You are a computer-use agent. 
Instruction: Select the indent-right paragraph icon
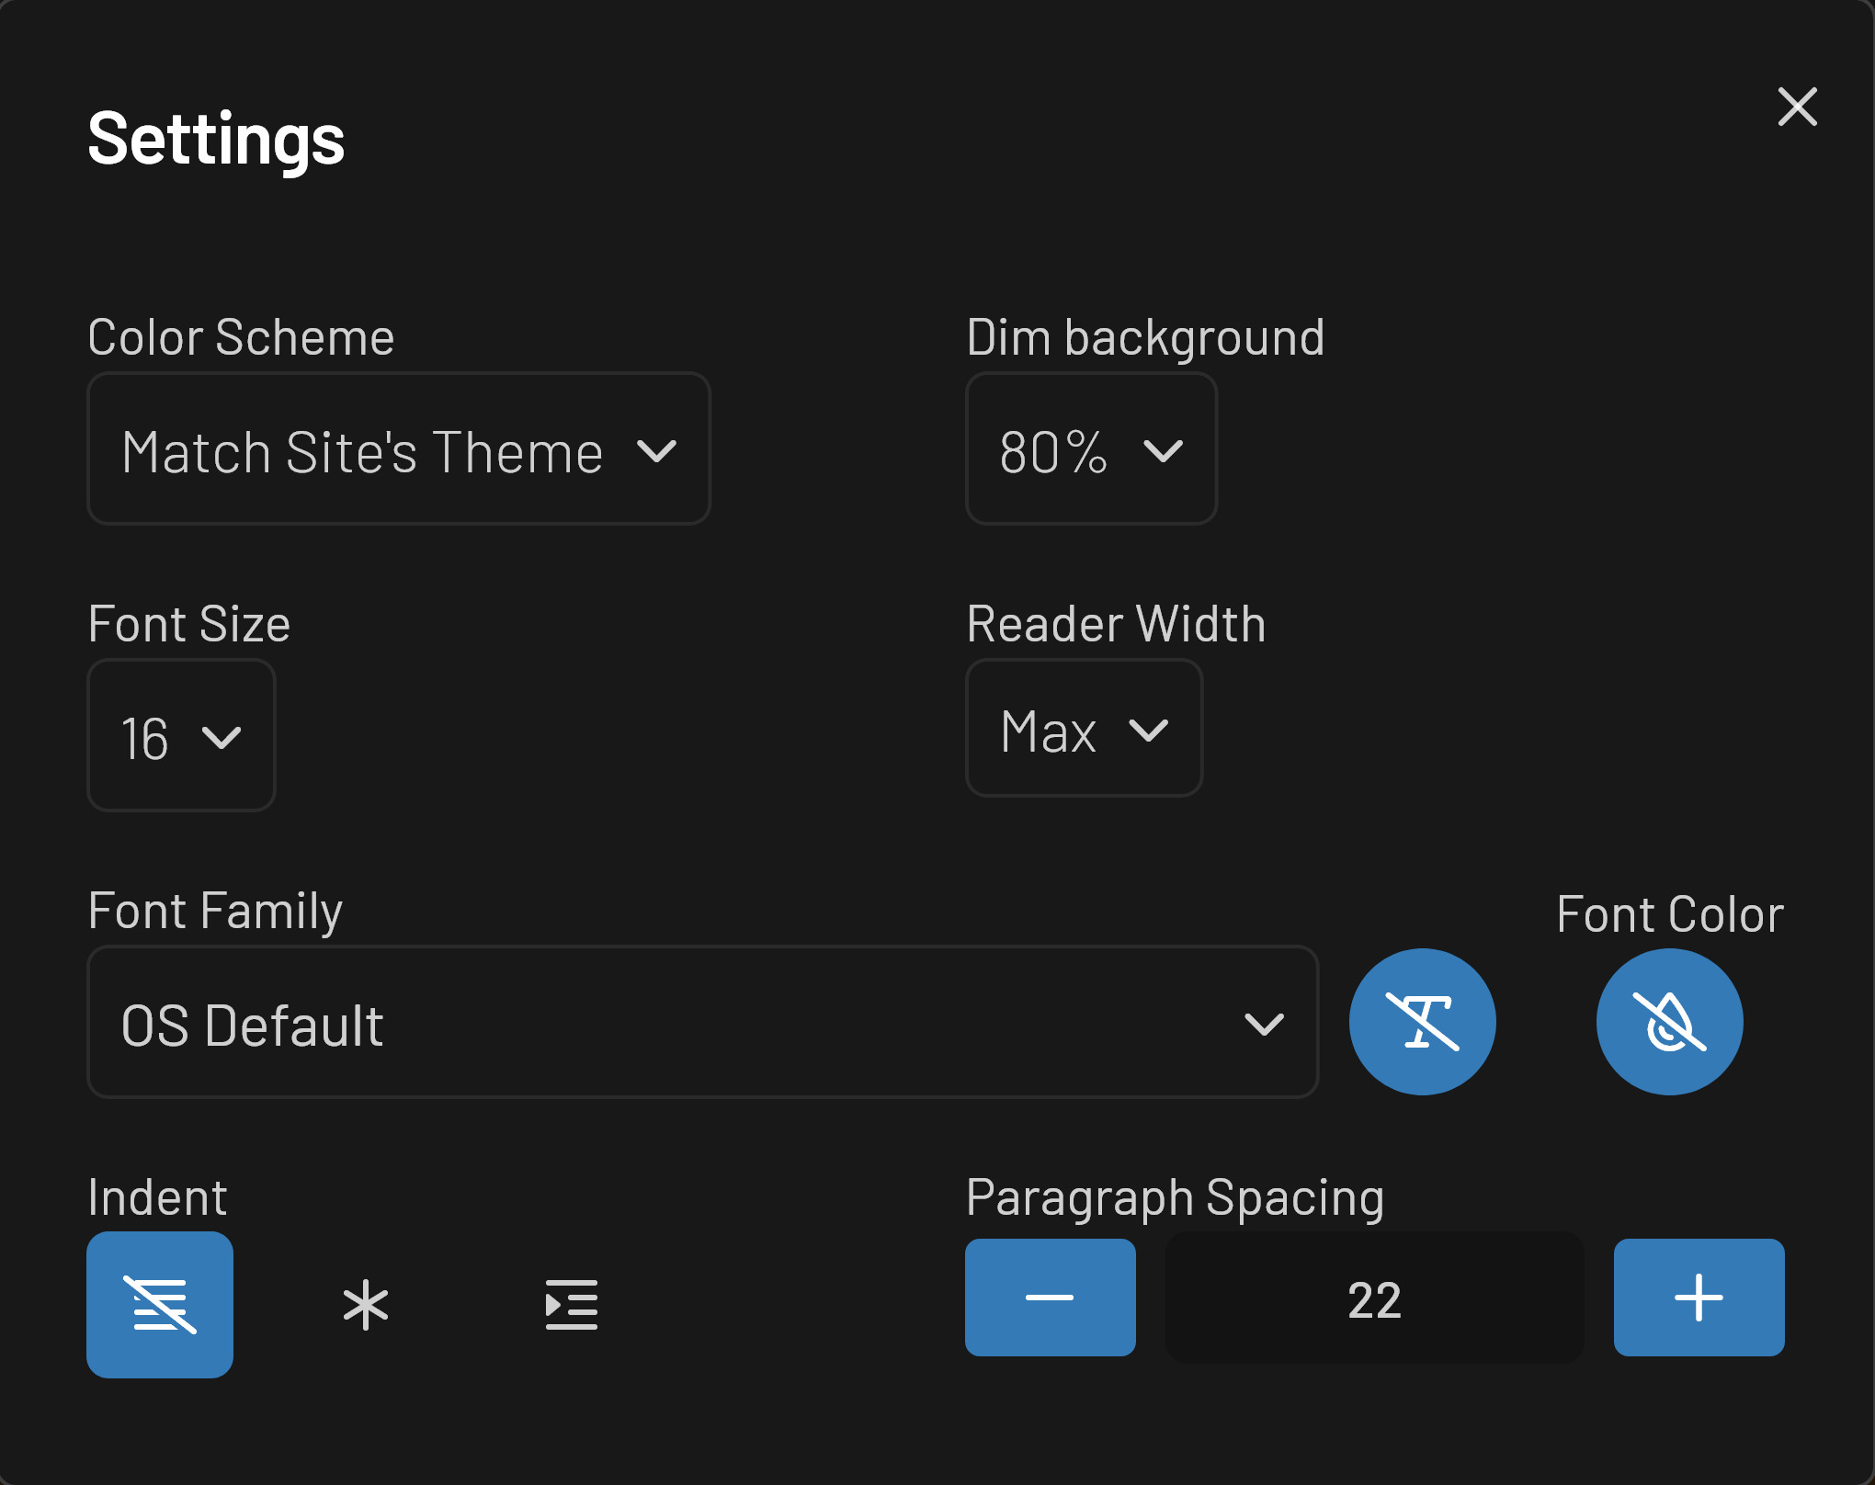(x=572, y=1304)
